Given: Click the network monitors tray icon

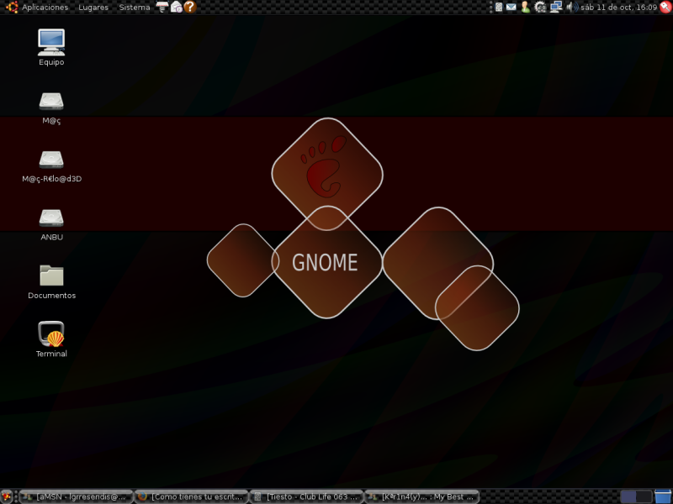Looking at the screenshot, I should (x=556, y=7).
